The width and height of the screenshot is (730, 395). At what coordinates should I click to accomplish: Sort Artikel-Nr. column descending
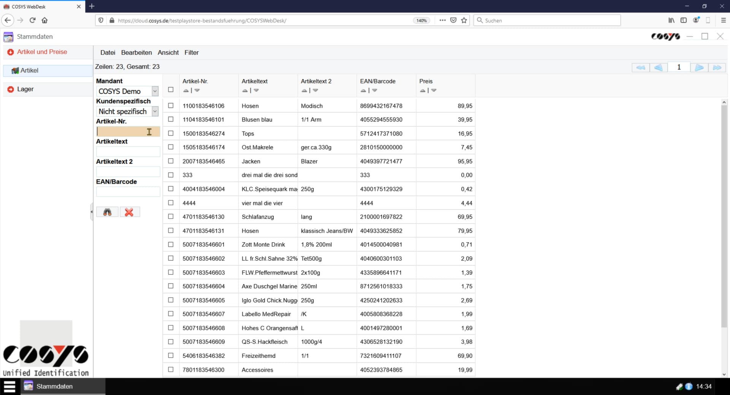[197, 90]
